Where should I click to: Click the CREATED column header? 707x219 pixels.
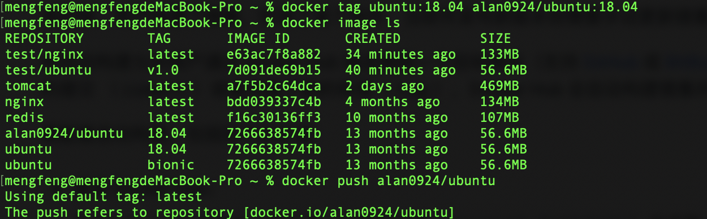coord(373,39)
